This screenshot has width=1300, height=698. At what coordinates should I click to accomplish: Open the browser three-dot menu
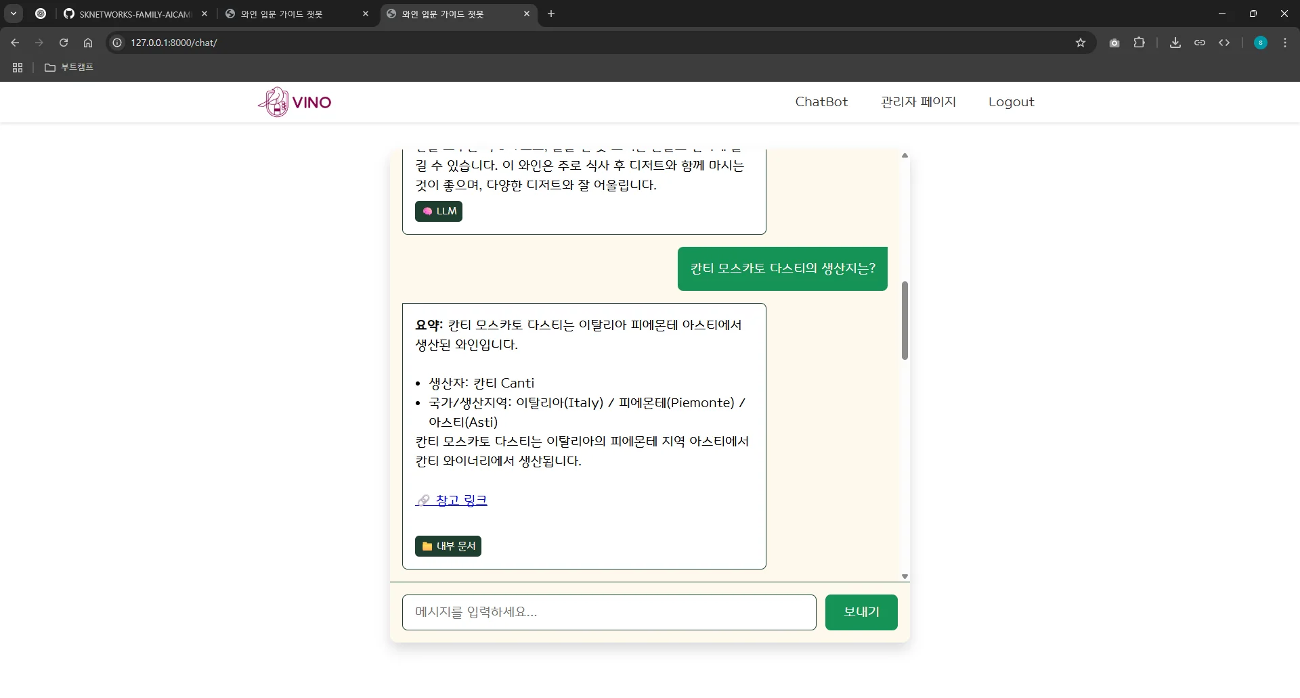1285,43
